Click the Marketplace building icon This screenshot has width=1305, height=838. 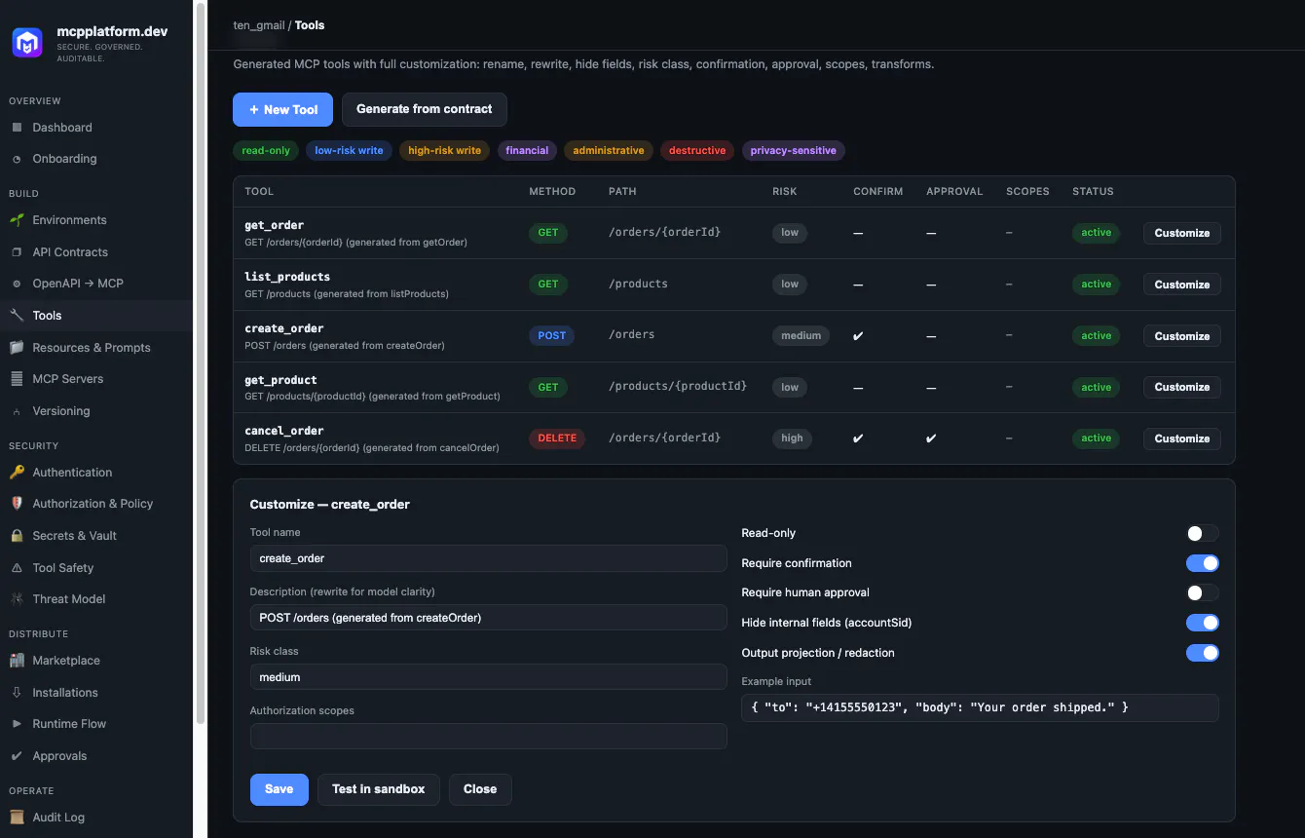click(x=17, y=661)
